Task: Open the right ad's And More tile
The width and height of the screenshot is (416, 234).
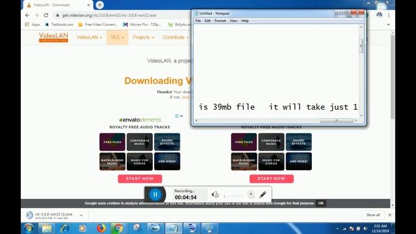Action: (x=299, y=161)
